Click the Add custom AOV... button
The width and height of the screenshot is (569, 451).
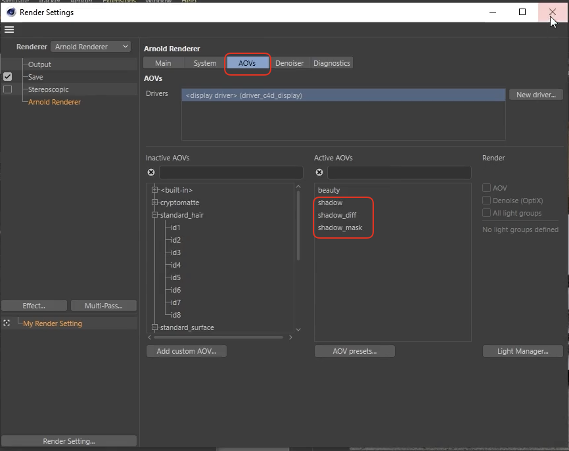[187, 351]
